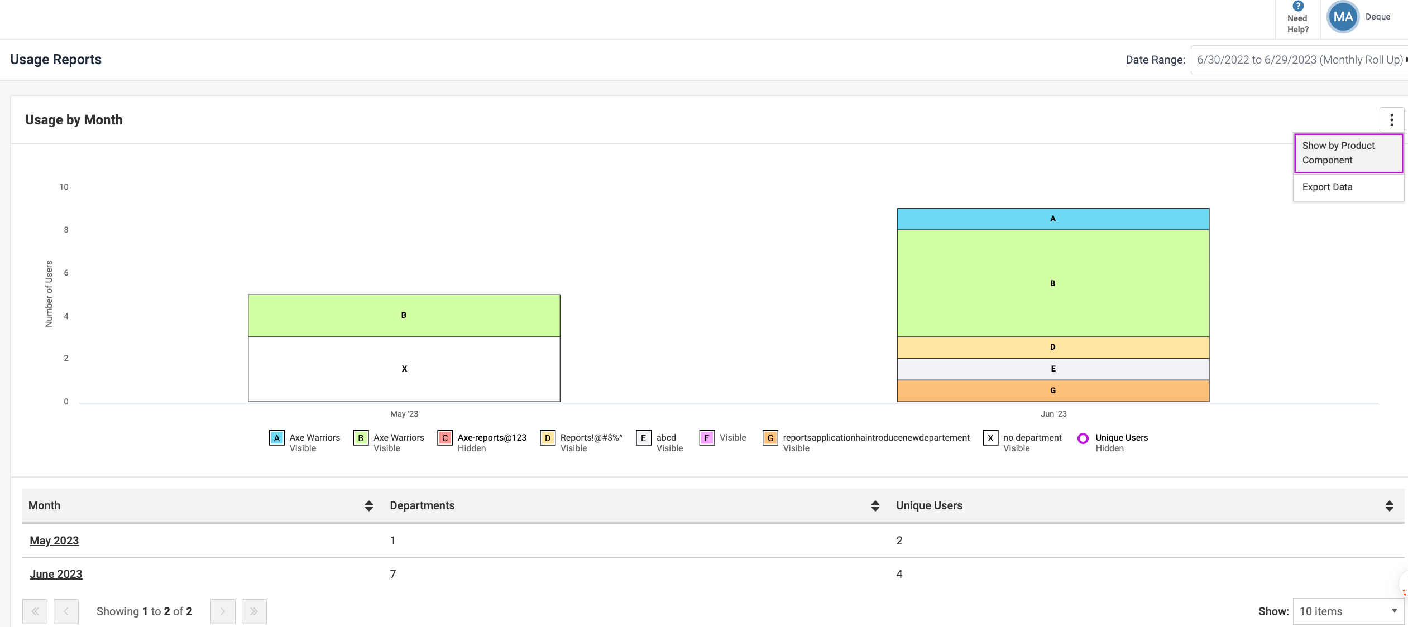Open the Date Range dropdown
The width and height of the screenshot is (1408, 627).
point(1299,60)
